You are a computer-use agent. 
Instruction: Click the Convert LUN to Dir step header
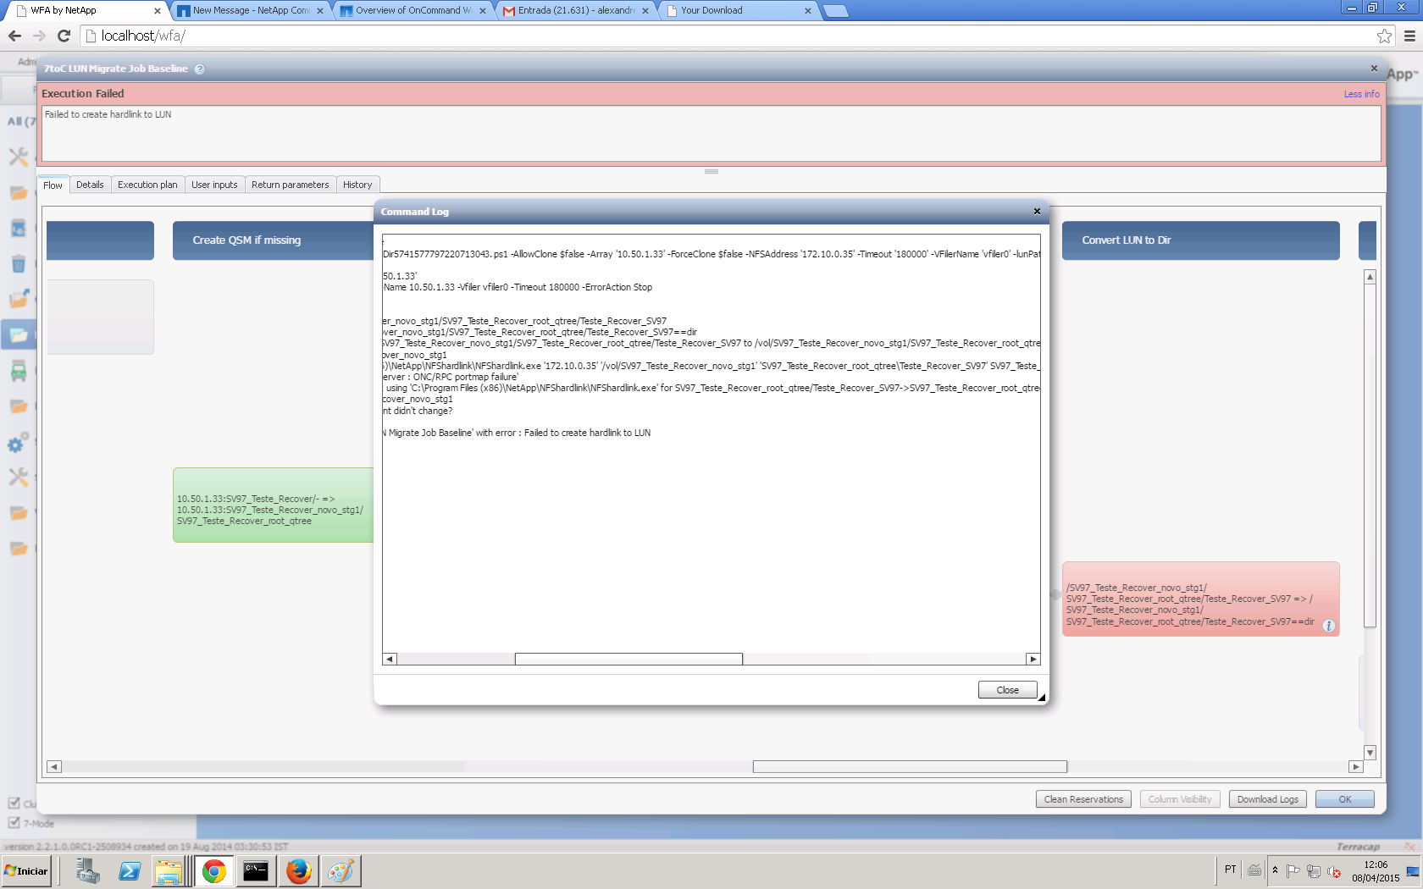point(1201,240)
